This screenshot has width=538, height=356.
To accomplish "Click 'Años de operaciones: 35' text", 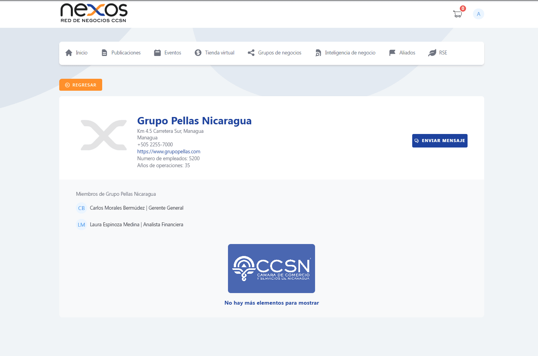I will tap(164, 166).
